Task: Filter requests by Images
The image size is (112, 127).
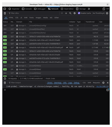Action: coord(38,18)
